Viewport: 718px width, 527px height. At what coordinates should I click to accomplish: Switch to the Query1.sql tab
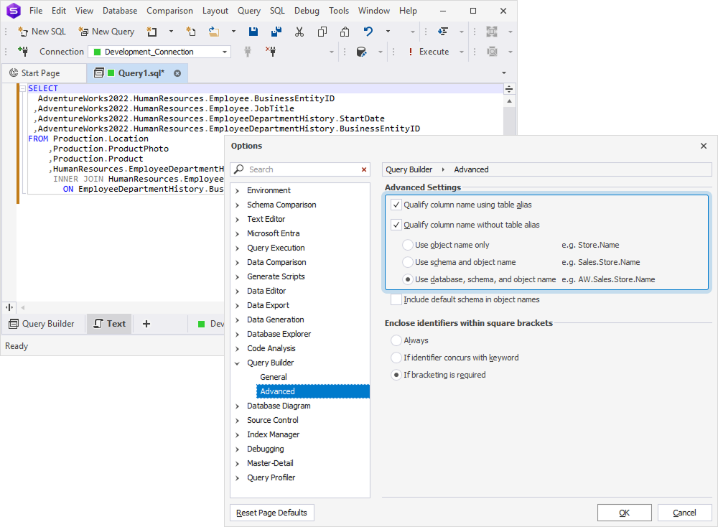136,73
